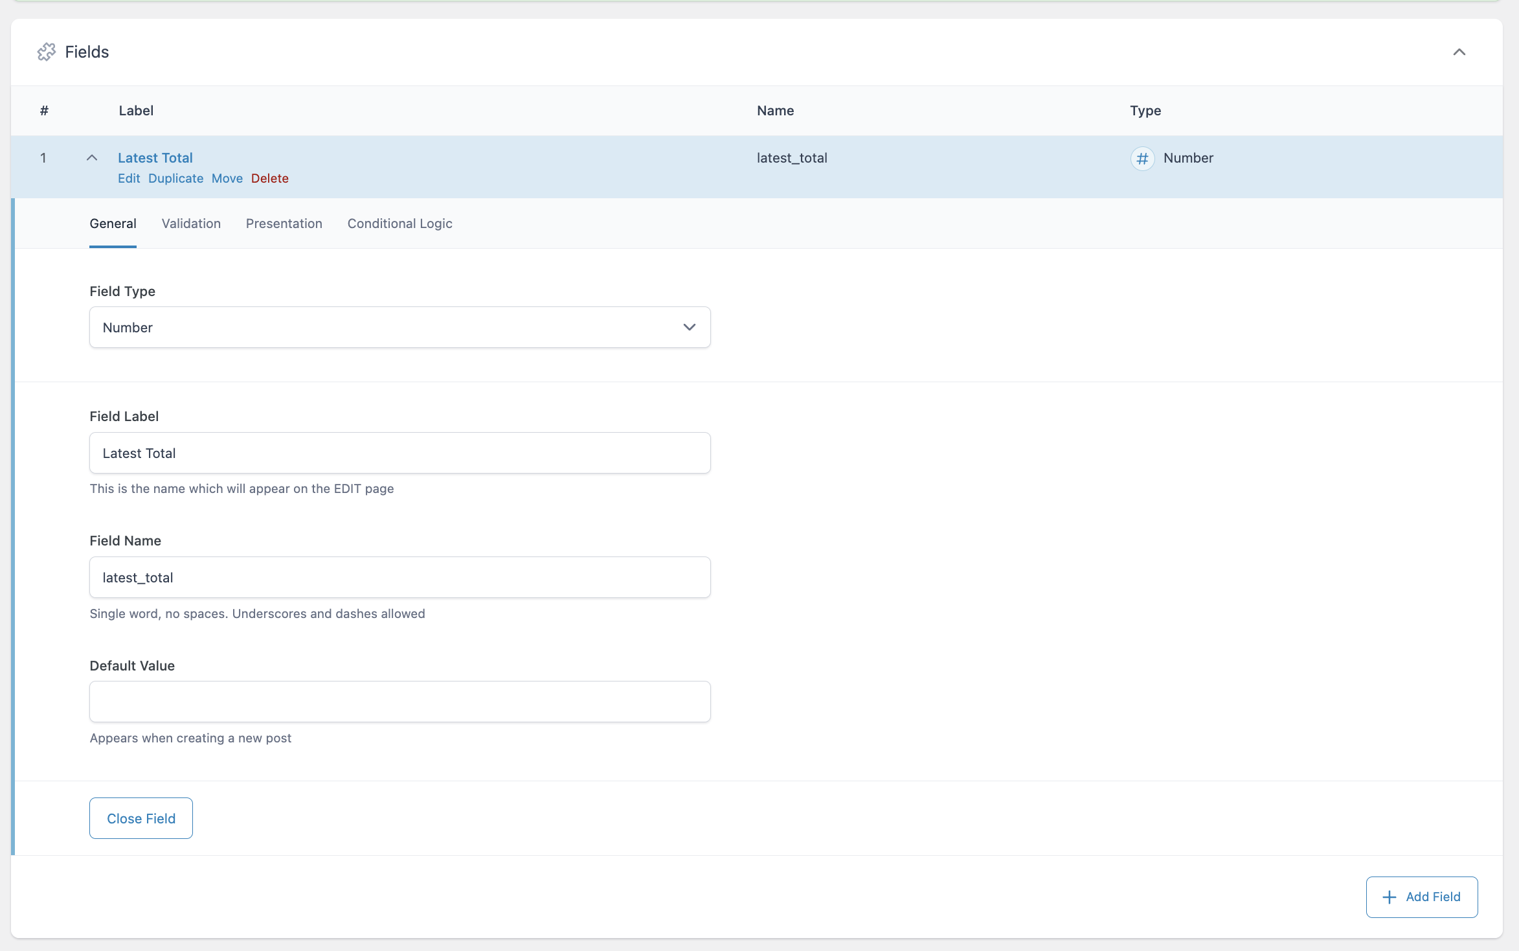Open the Presentation tab

[284, 223]
